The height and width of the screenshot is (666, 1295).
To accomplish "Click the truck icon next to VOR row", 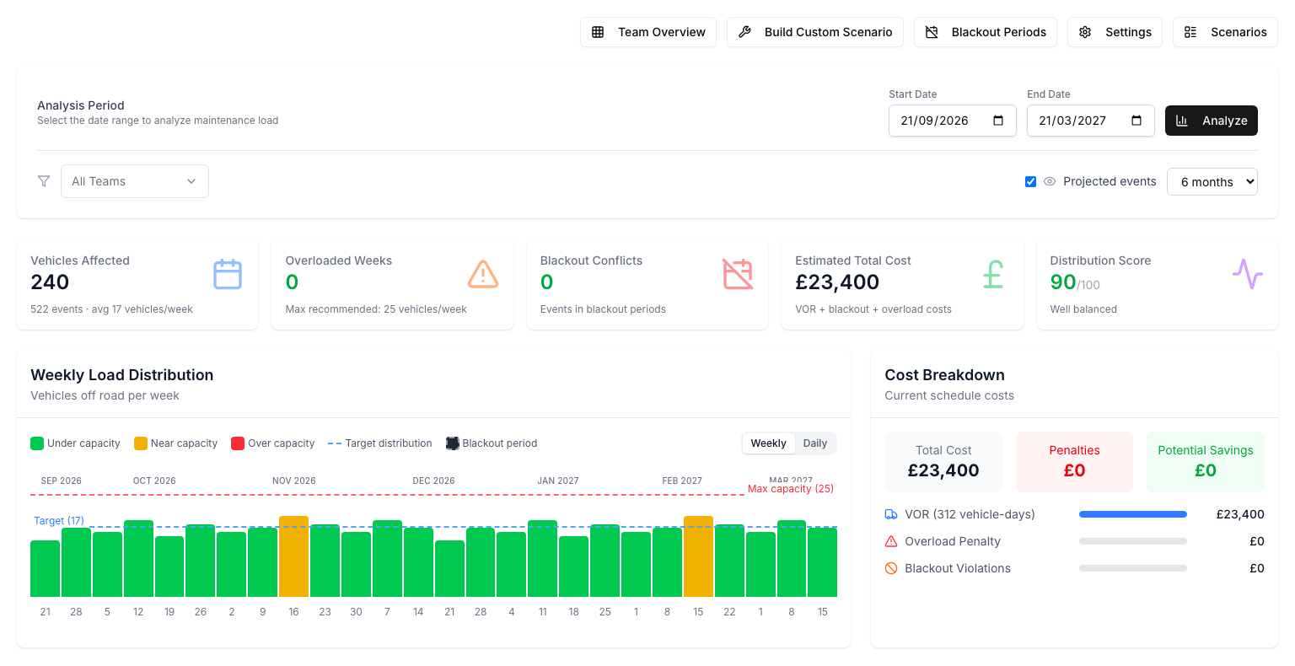I will pos(891,514).
